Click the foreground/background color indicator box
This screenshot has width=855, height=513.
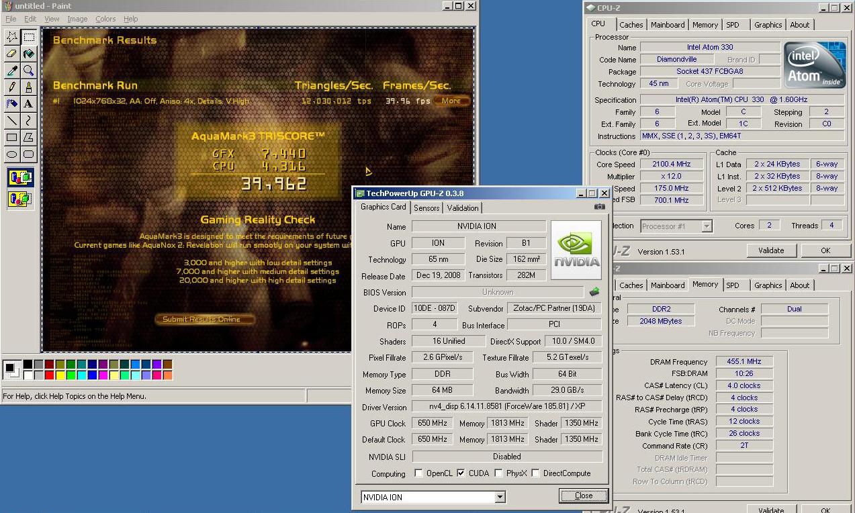pos(11,369)
